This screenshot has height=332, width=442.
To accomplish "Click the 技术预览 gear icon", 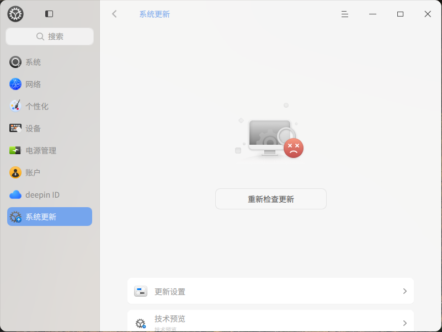I will [140, 323].
